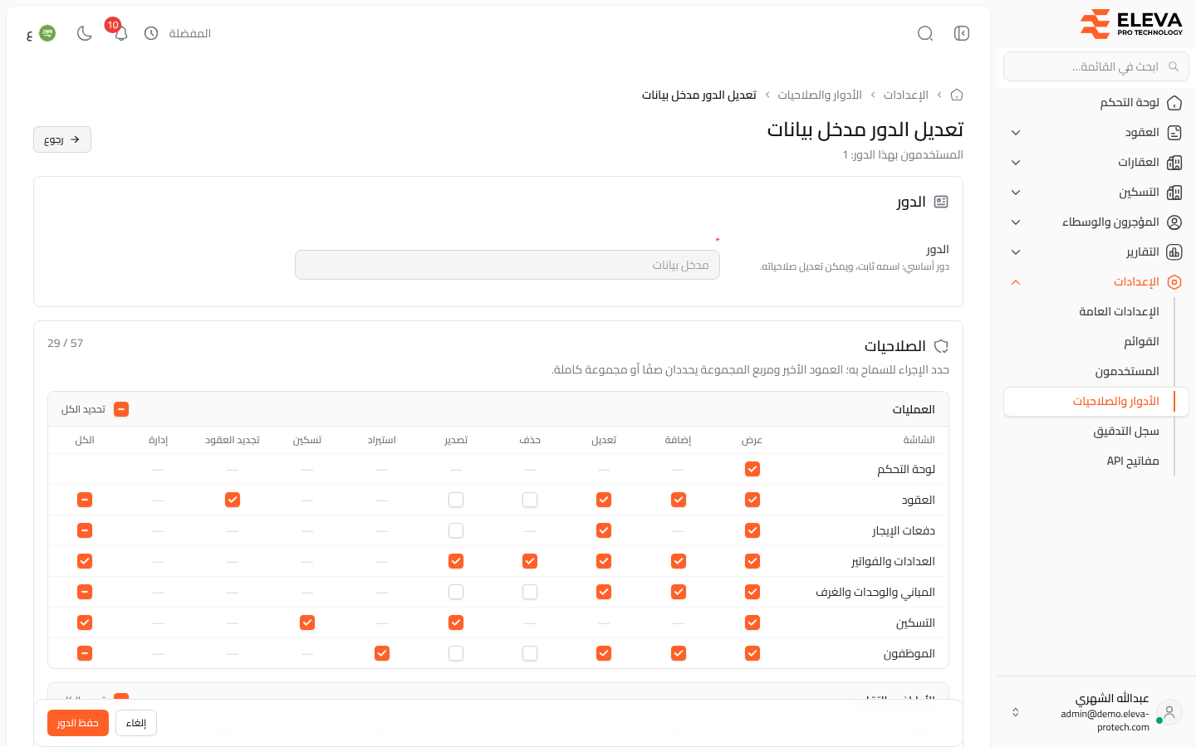1196x747 pixels.
Task: Click the shield icon beside الصلاحيات heading
Action: coord(941,346)
